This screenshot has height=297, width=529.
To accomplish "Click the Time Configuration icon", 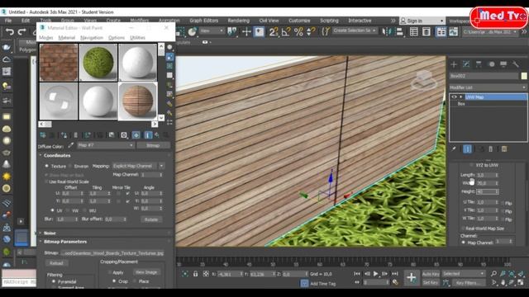I will [395, 282].
